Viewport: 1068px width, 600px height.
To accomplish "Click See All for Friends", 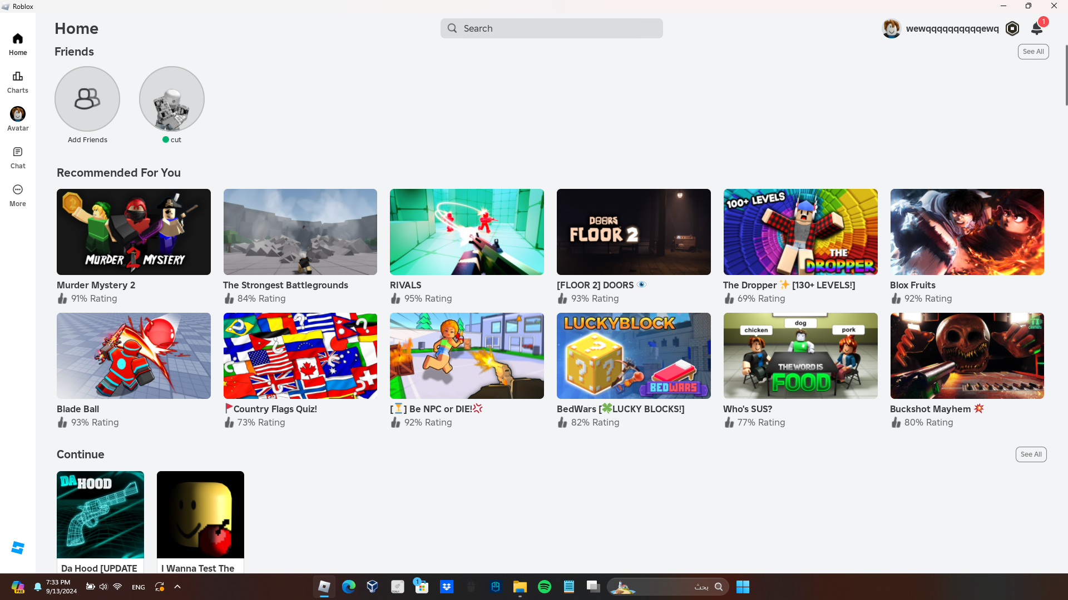I will pos(1034,52).
